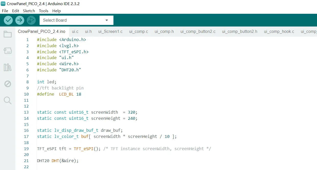This screenshot has width=317, height=170.
Task: Click on the '#include "DHT20.h"' line
Action: click(59, 70)
